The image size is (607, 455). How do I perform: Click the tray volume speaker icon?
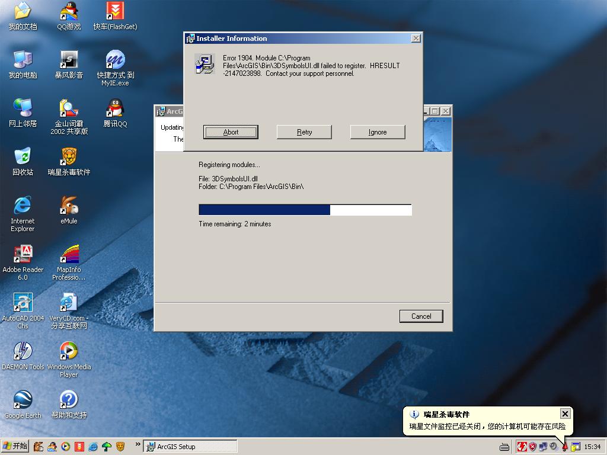[x=554, y=447]
